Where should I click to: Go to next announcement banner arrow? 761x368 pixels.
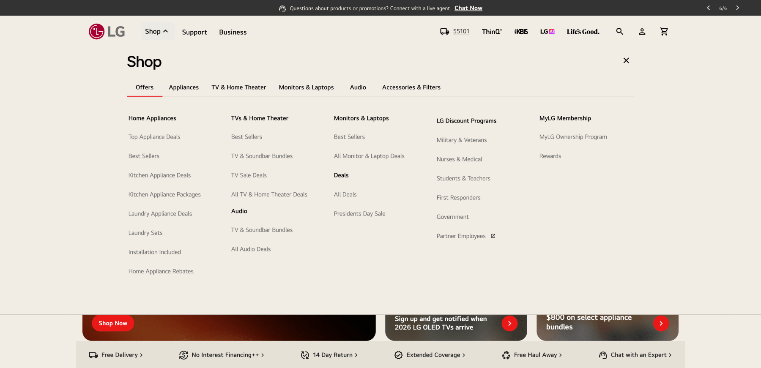[x=737, y=8]
